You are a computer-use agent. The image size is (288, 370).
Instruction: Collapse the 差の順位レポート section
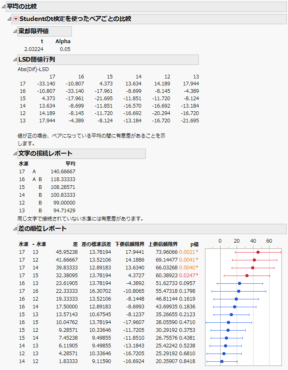[15, 229]
